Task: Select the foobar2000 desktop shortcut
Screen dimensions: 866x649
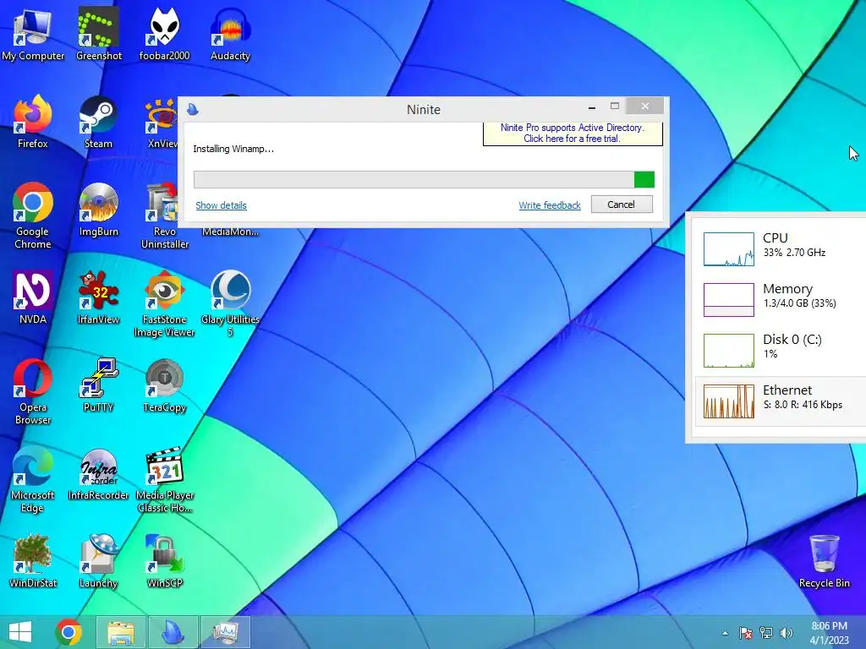Action: pos(164,34)
